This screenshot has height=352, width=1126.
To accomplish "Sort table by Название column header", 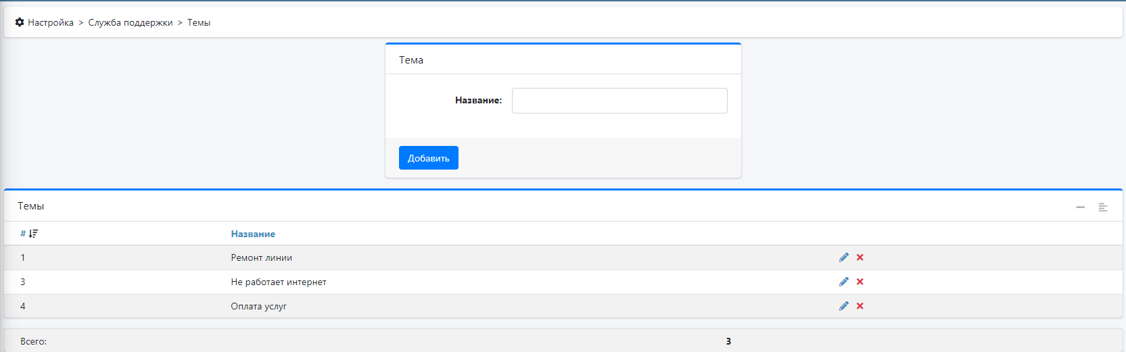I will (x=253, y=234).
